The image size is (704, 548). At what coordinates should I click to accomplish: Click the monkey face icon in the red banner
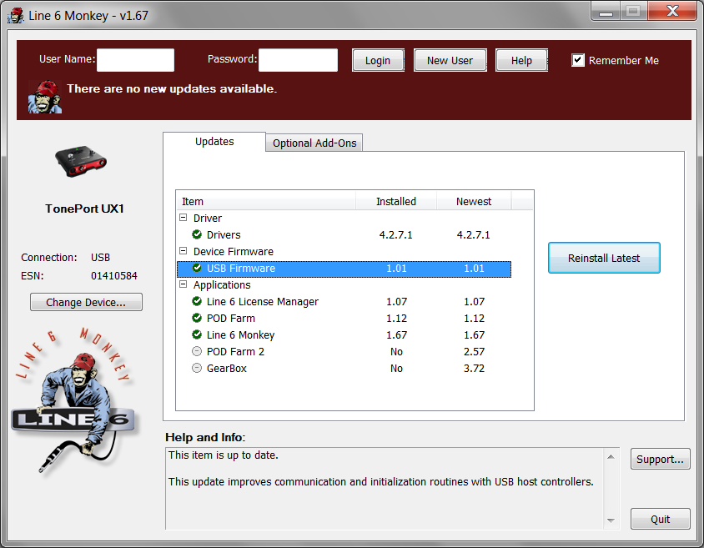[45, 97]
